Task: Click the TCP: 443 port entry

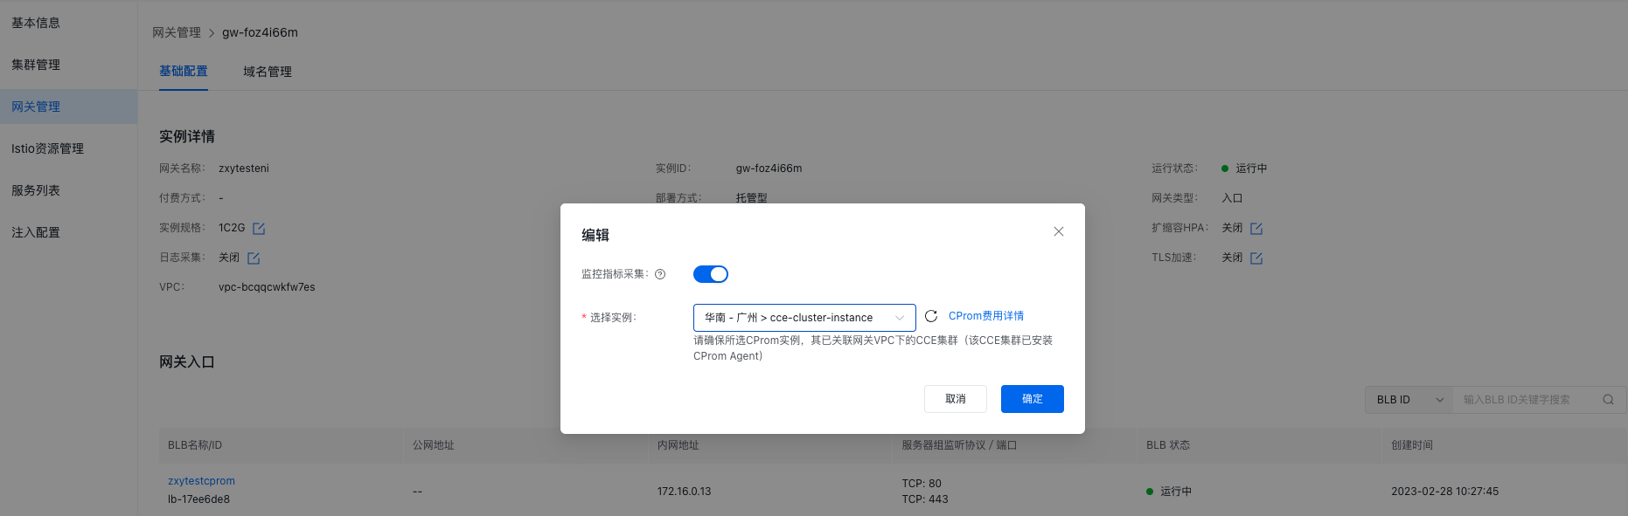Action: pos(925,499)
